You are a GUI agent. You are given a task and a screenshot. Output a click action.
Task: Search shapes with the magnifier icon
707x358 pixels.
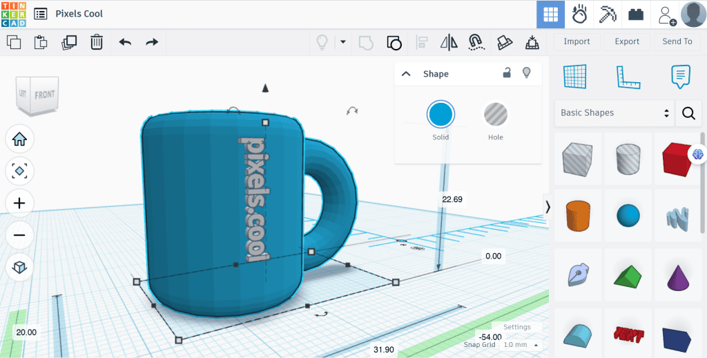[x=688, y=113]
